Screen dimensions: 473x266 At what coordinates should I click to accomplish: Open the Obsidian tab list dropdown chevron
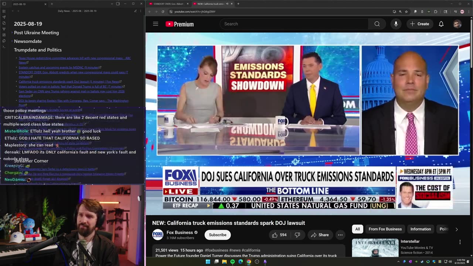click(x=112, y=4)
